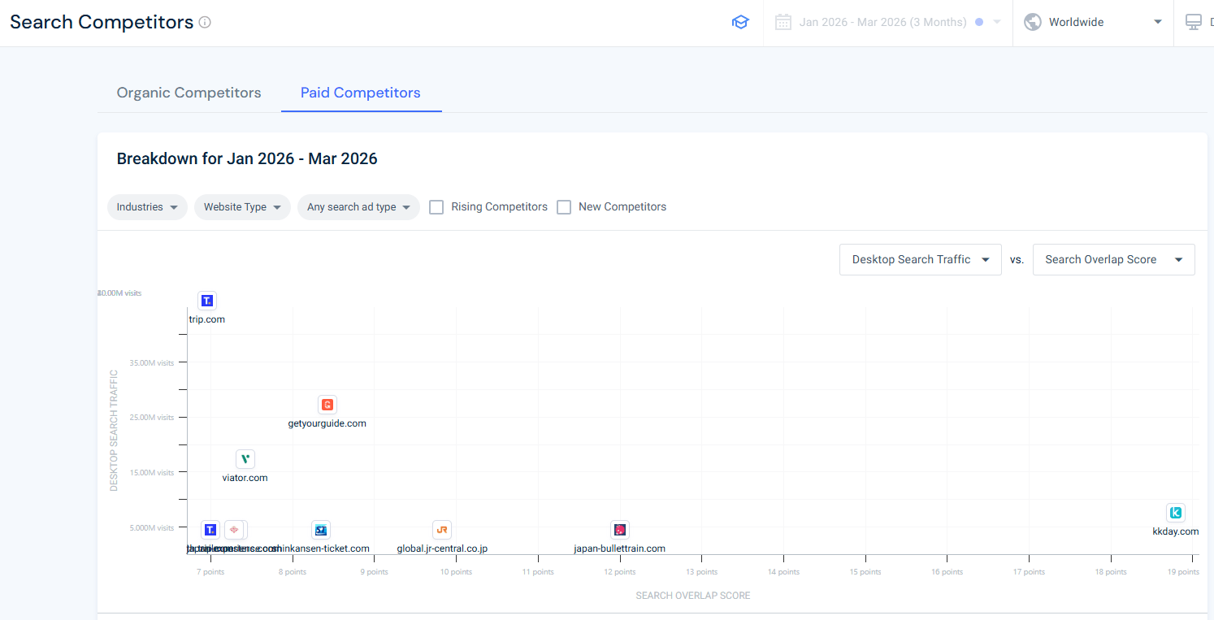This screenshot has height=620, width=1214.
Task: Select the trip.com marker on the chart
Action: click(207, 301)
